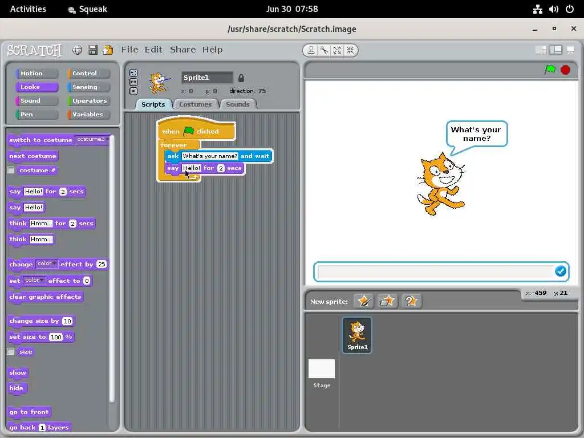Click the when flag clicked hat block
The image size is (584, 438).
coord(196,131)
